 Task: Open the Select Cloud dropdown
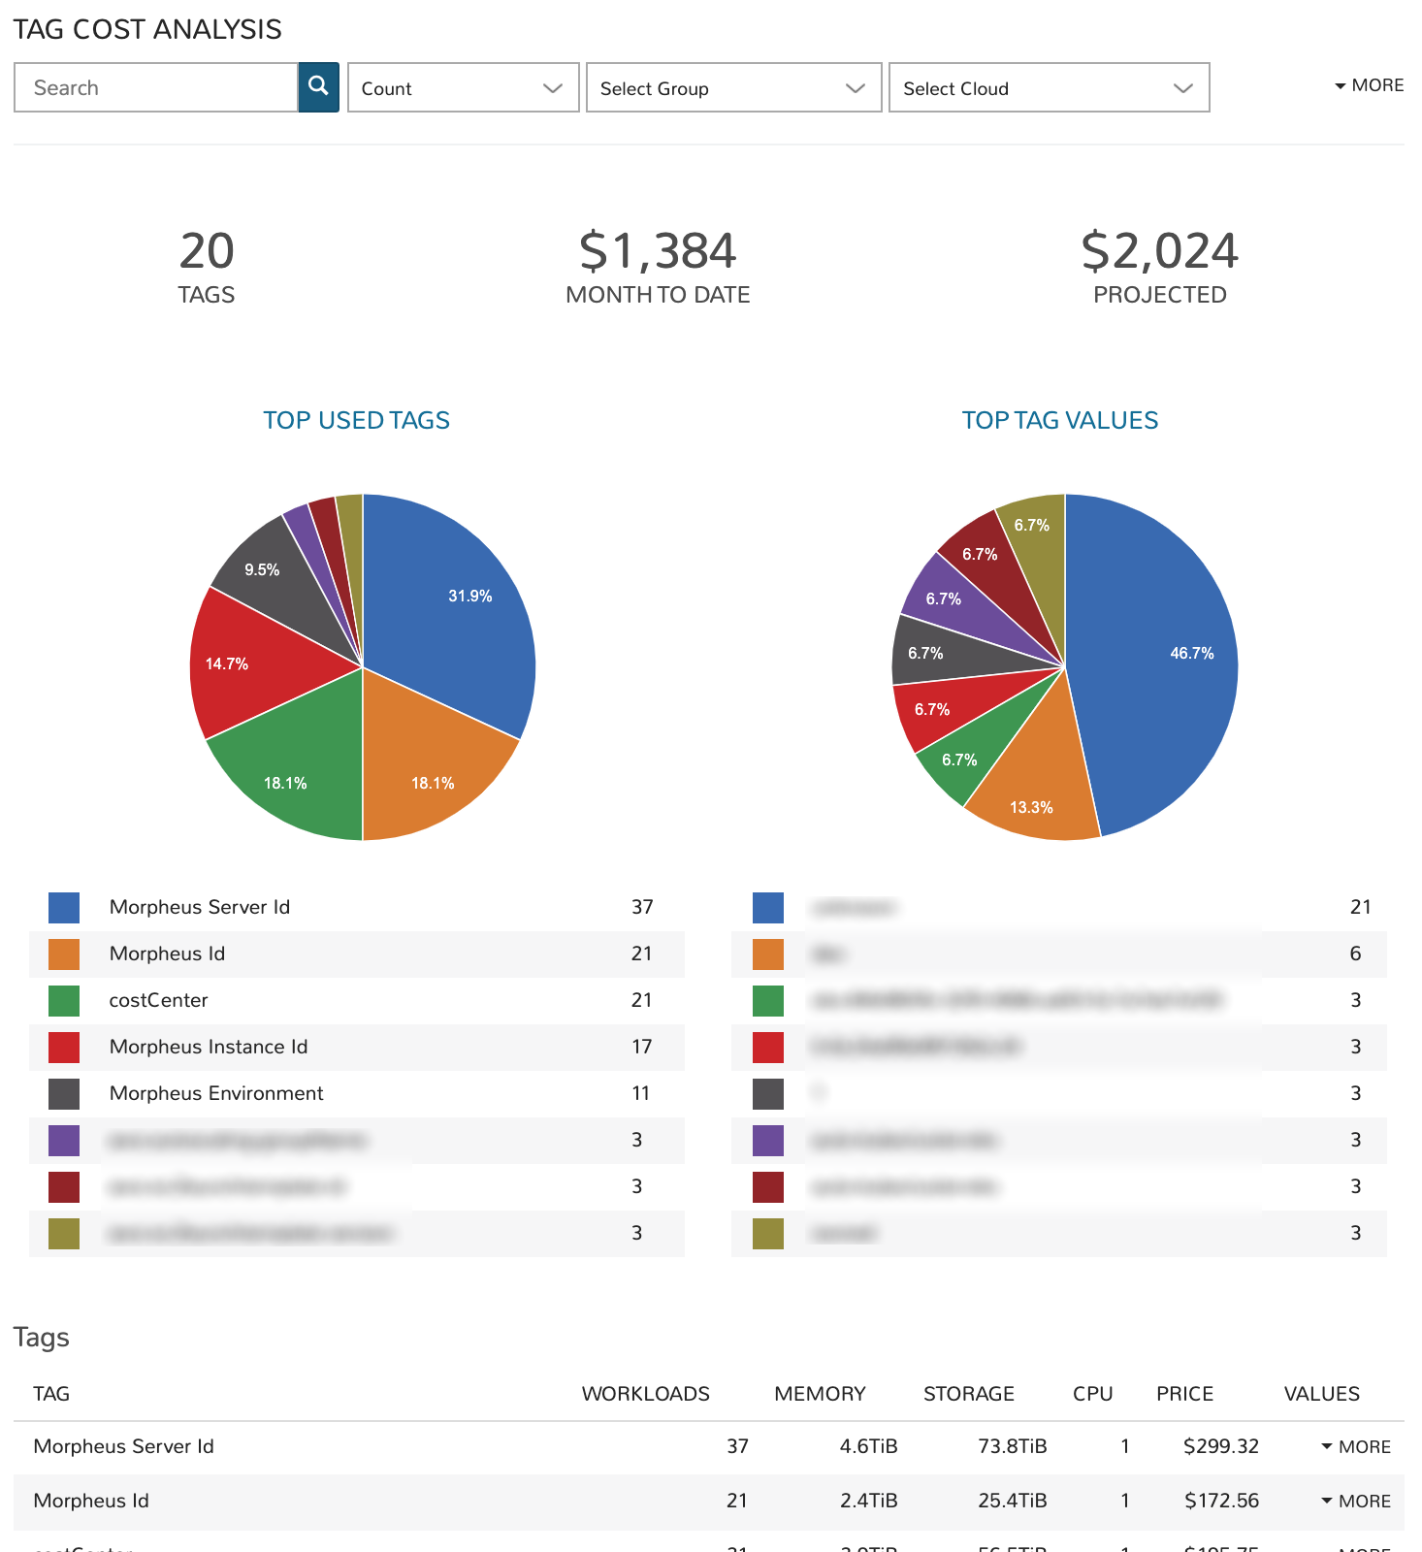click(x=1049, y=87)
